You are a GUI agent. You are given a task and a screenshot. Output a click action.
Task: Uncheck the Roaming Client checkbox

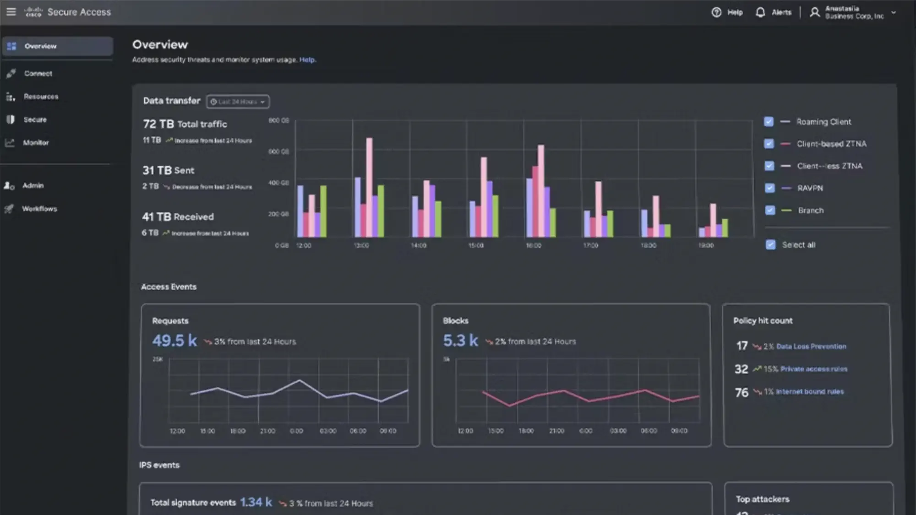(x=769, y=122)
